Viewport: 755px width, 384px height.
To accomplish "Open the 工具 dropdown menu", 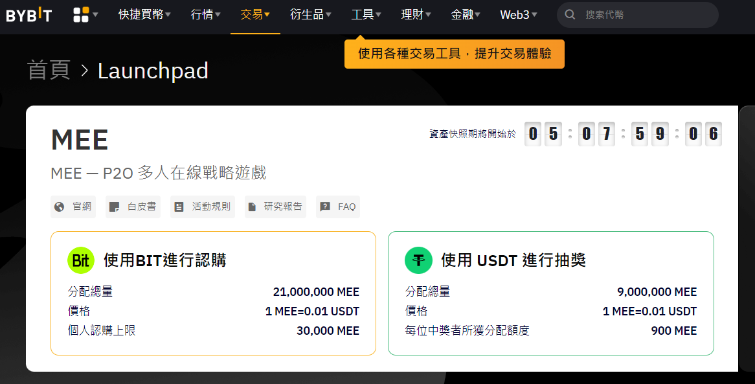I will [x=366, y=14].
